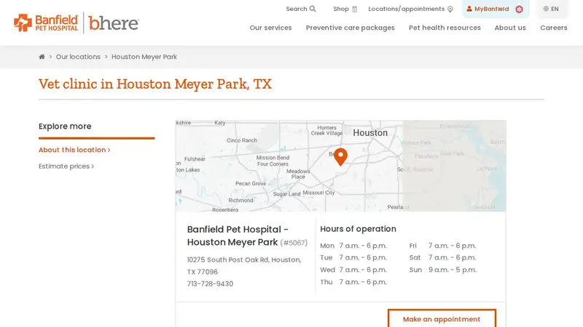Click the Banfield Pet Hospital logo
The image size is (583, 327).
click(46, 23)
